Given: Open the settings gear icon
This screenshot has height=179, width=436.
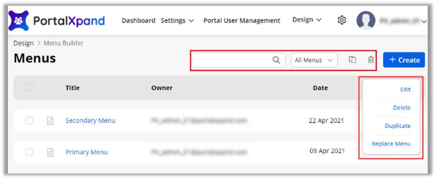Looking at the screenshot, I should click(342, 20).
